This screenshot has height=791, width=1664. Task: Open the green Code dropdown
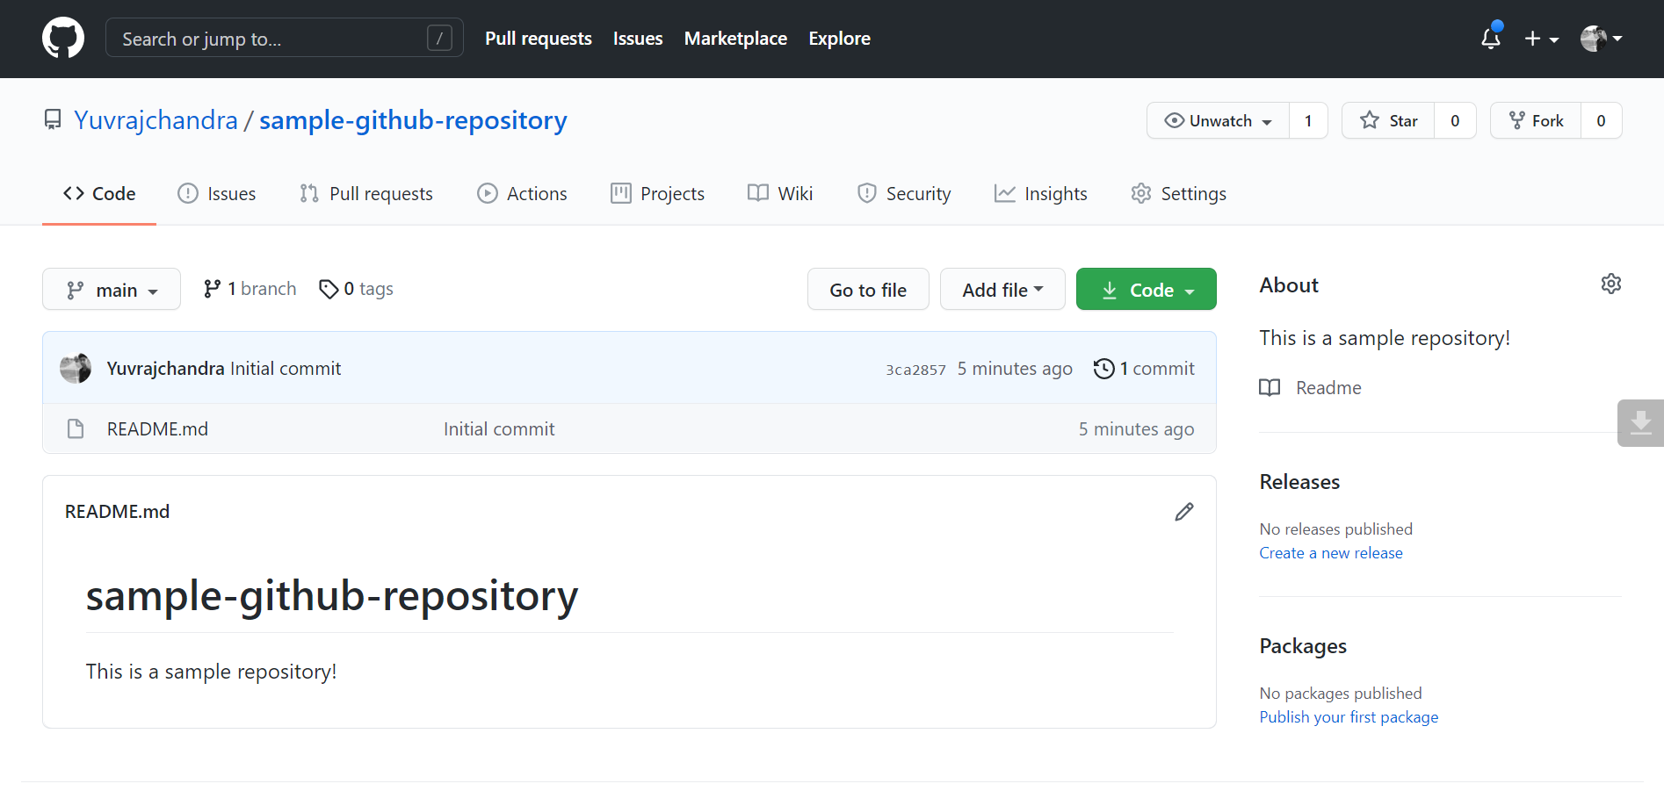(x=1146, y=289)
